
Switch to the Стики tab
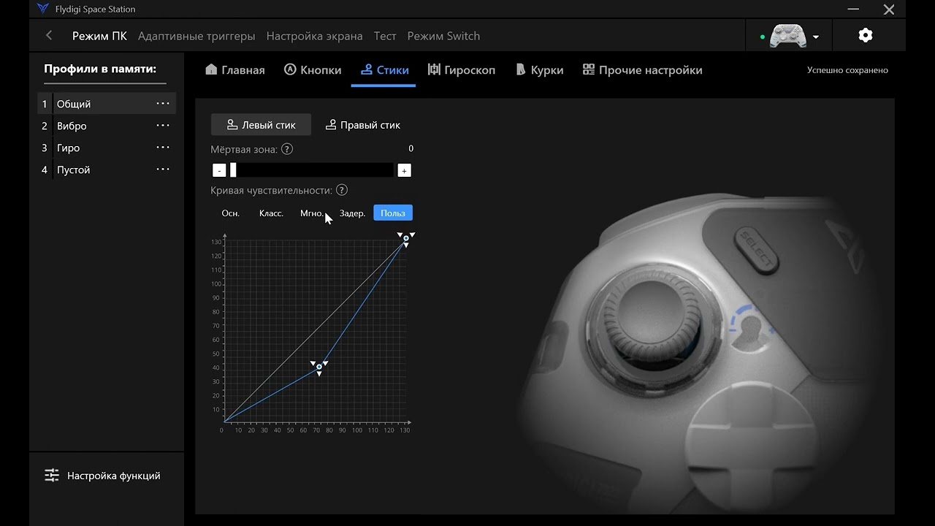[x=385, y=70]
